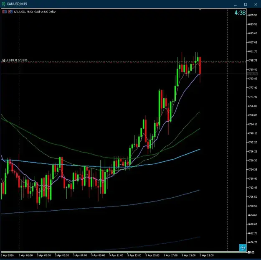Click the 9 Apr 07:00 time label
The width and height of the screenshot is (261, 260).
pos(80,255)
